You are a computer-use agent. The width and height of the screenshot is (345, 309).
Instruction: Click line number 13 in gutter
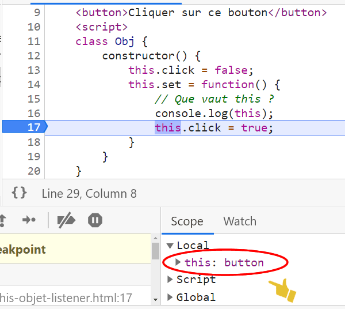34,70
